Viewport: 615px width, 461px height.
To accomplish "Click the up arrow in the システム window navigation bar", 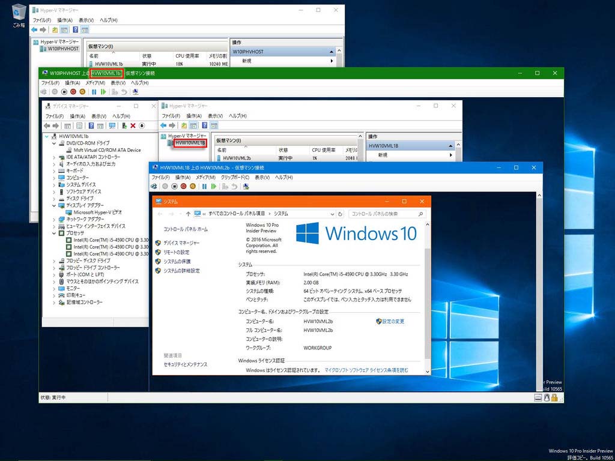I will (188, 214).
